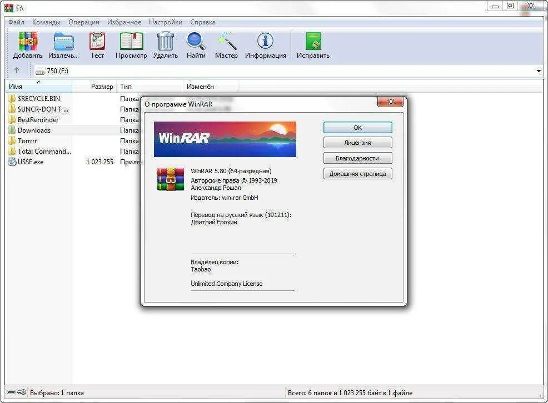Viewport: 548px width, 403px height.
Task: Open Домашняя страница button
Action: point(357,173)
